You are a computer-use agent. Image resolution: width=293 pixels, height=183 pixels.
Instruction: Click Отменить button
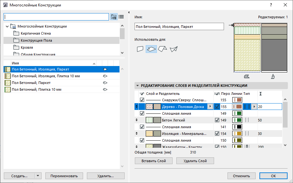241,176
